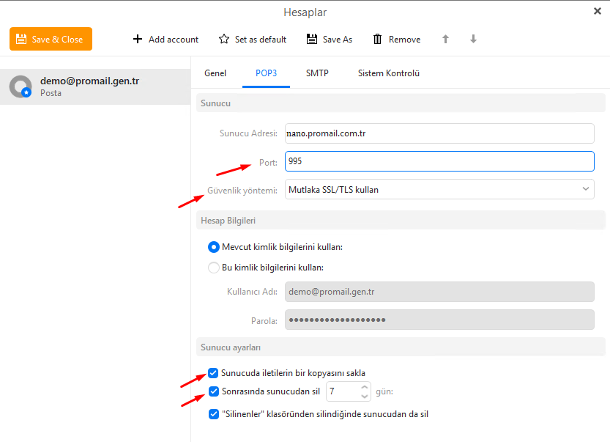The image size is (610, 442).
Task: Toggle Sunucuda iletilerin bir kopyasını sakla
Action: 213,372
